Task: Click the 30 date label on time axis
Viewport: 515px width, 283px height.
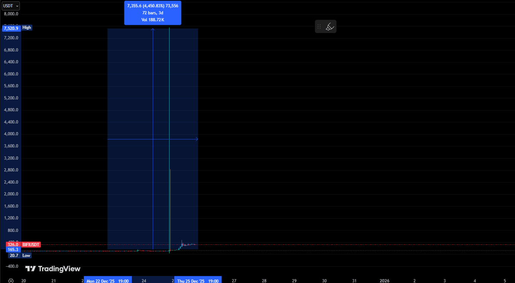Action: pyautogui.click(x=324, y=281)
